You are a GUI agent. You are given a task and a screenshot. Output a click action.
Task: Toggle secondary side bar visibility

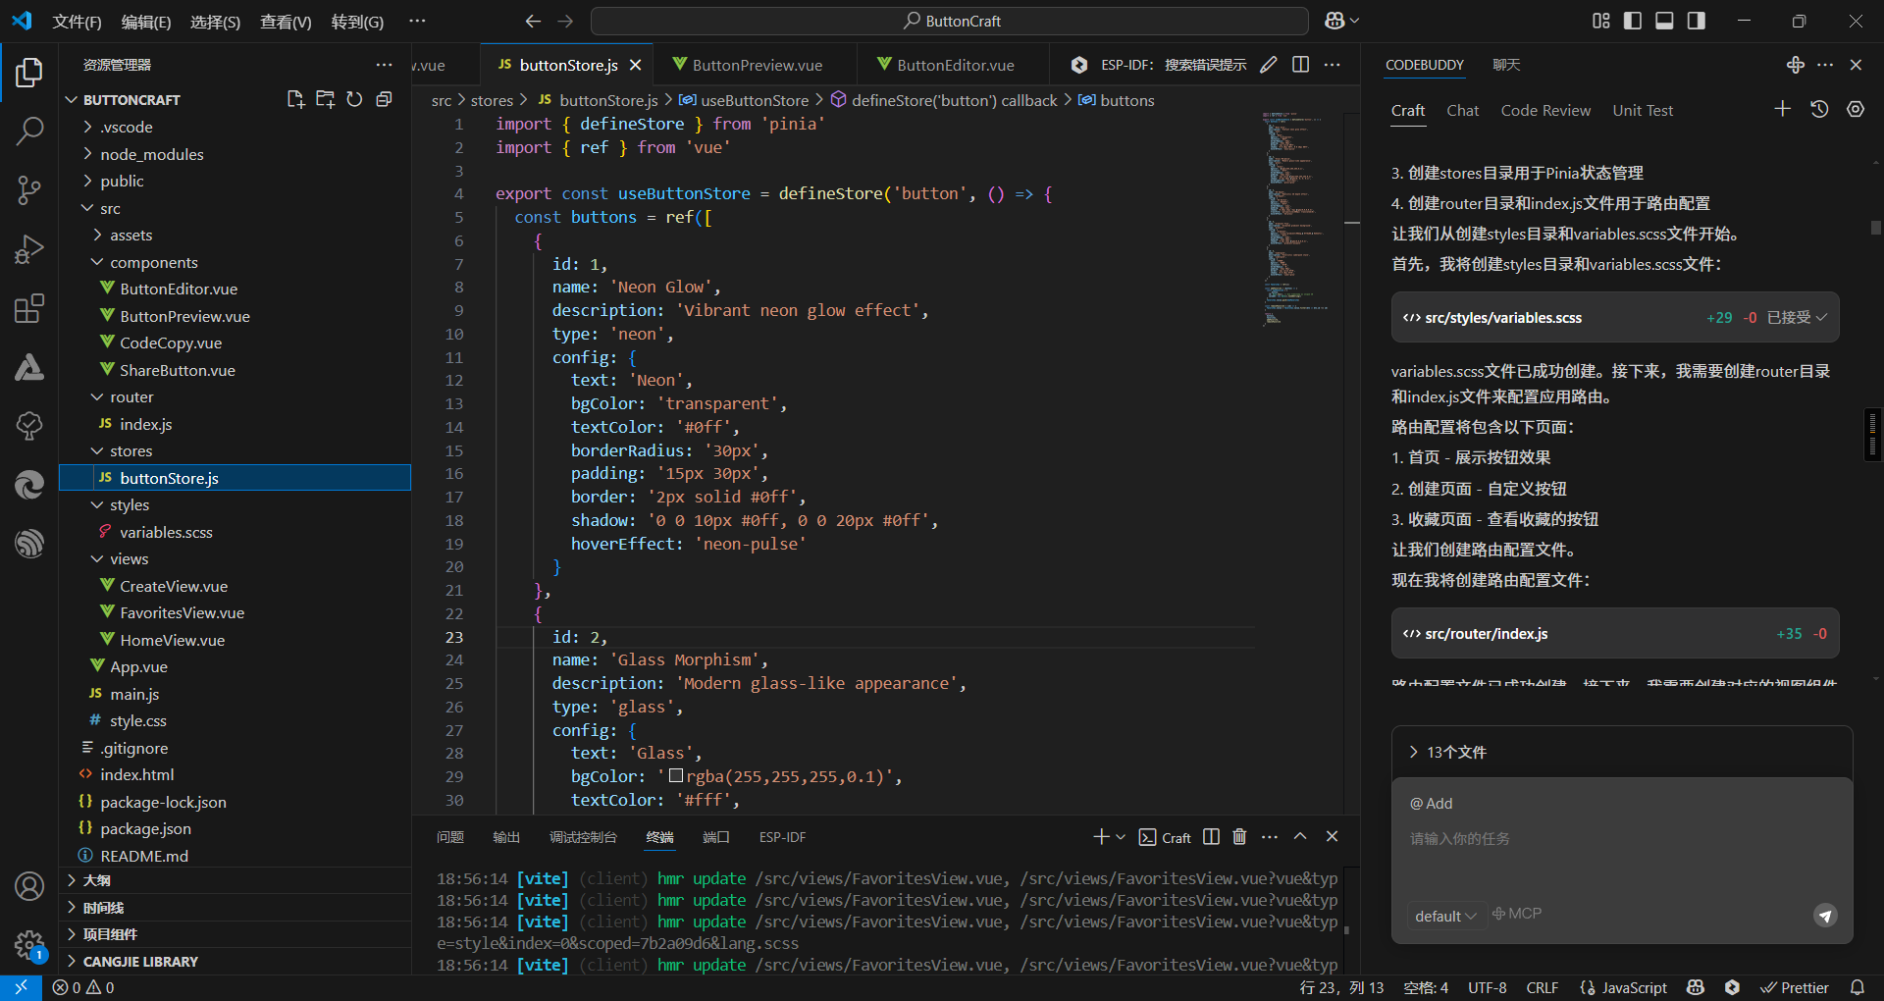tap(1696, 21)
